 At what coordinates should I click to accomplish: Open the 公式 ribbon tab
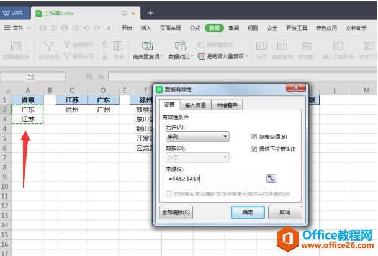click(x=195, y=28)
